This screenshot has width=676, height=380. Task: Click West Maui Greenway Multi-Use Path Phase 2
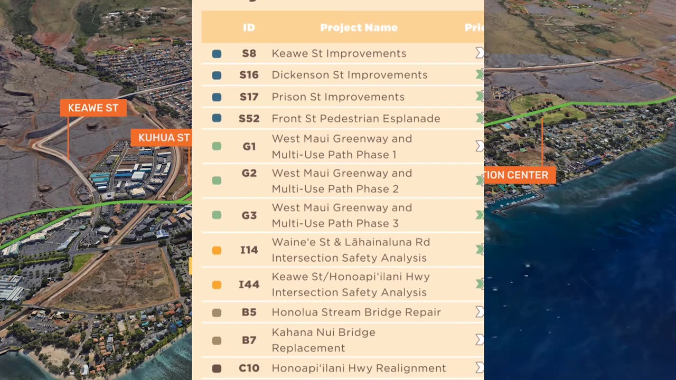tap(342, 180)
